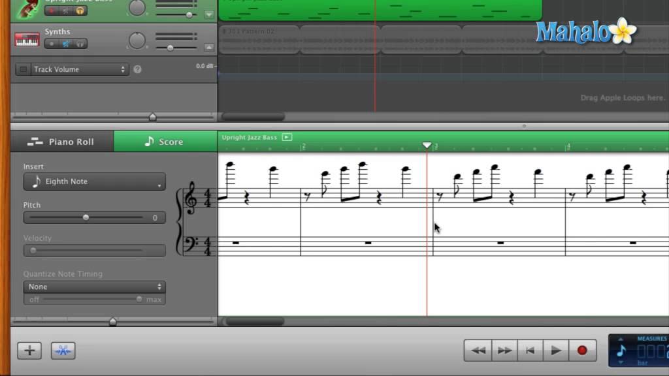The width and height of the screenshot is (669, 376).
Task: Click the Velocity slider
Action: click(x=94, y=250)
